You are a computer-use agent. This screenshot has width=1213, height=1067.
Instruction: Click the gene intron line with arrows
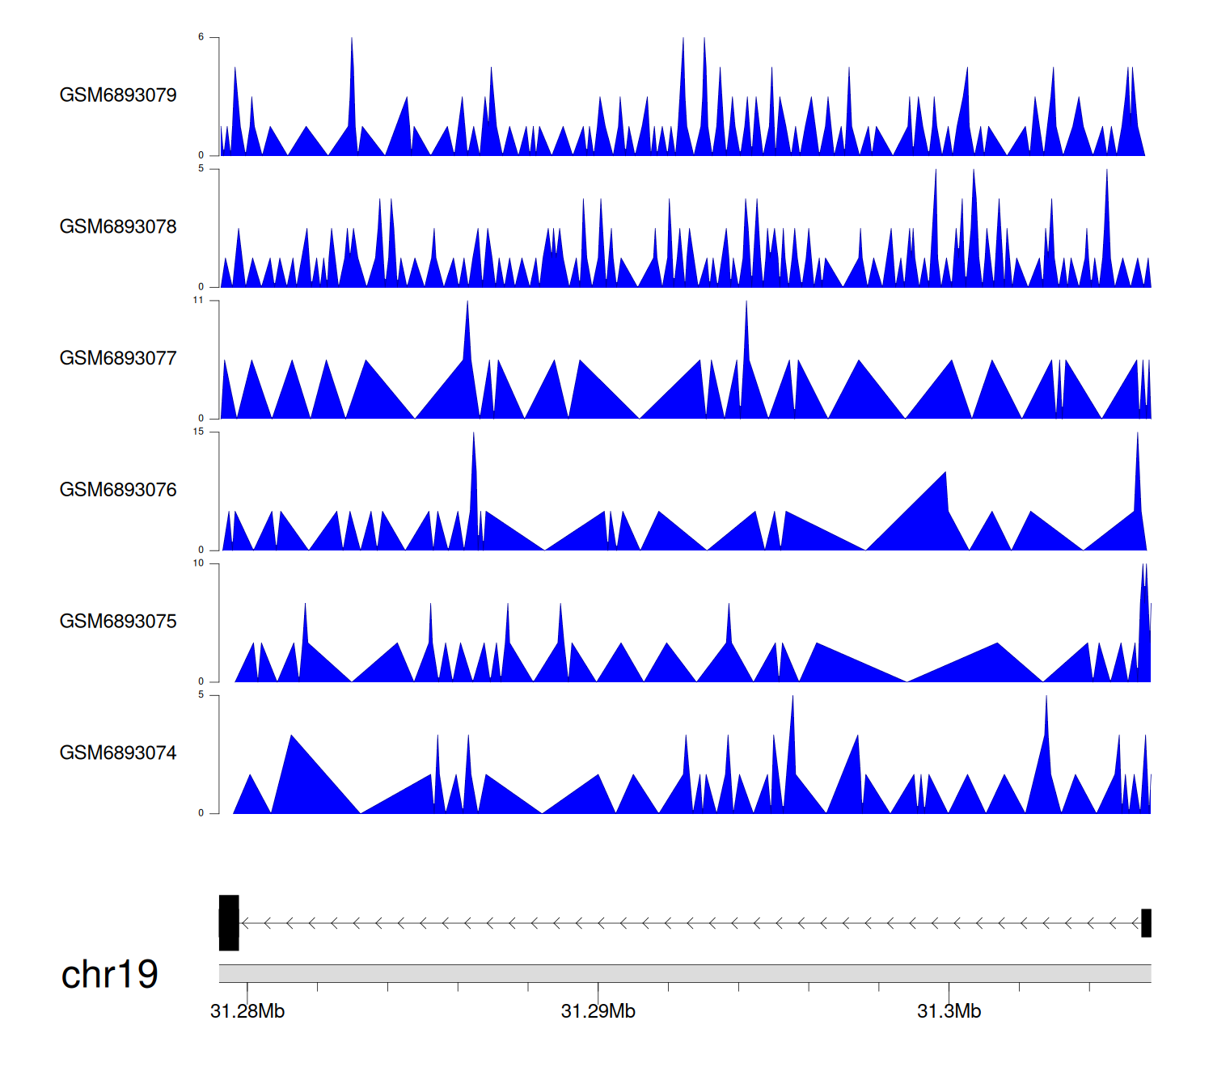pyautogui.click(x=687, y=923)
